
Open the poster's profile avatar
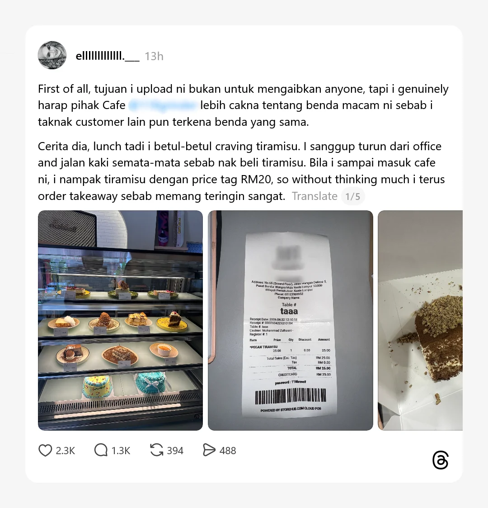tap(52, 55)
